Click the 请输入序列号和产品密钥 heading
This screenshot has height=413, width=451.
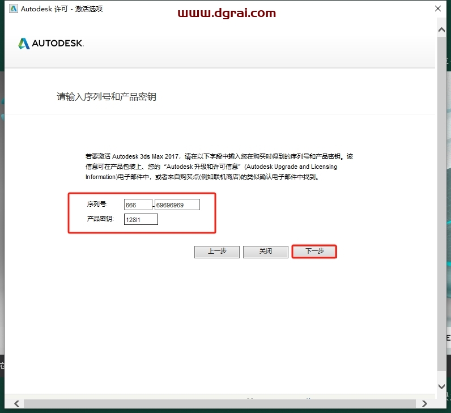pyautogui.click(x=107, y=97)
